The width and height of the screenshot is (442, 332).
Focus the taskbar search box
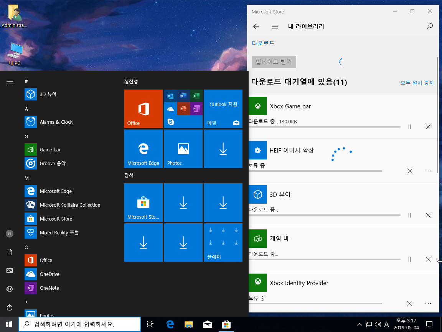(80, 324)
